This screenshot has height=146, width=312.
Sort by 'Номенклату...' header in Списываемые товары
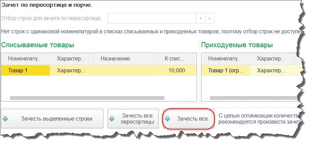26,58
